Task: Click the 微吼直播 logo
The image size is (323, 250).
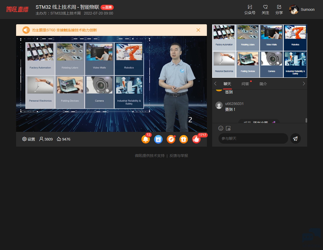Action: pos(17,9)
